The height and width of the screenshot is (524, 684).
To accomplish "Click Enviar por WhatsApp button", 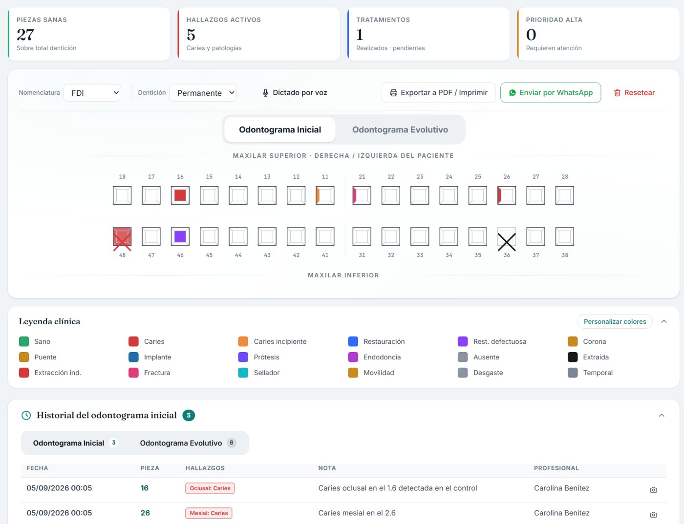I will point(551,93).
